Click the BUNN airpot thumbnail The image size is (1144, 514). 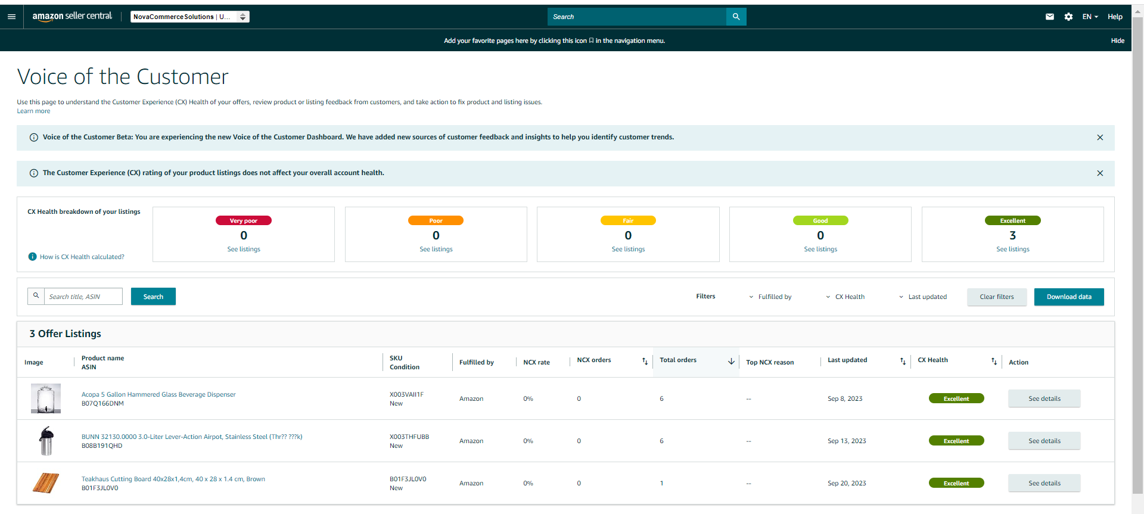click(46, 441)
